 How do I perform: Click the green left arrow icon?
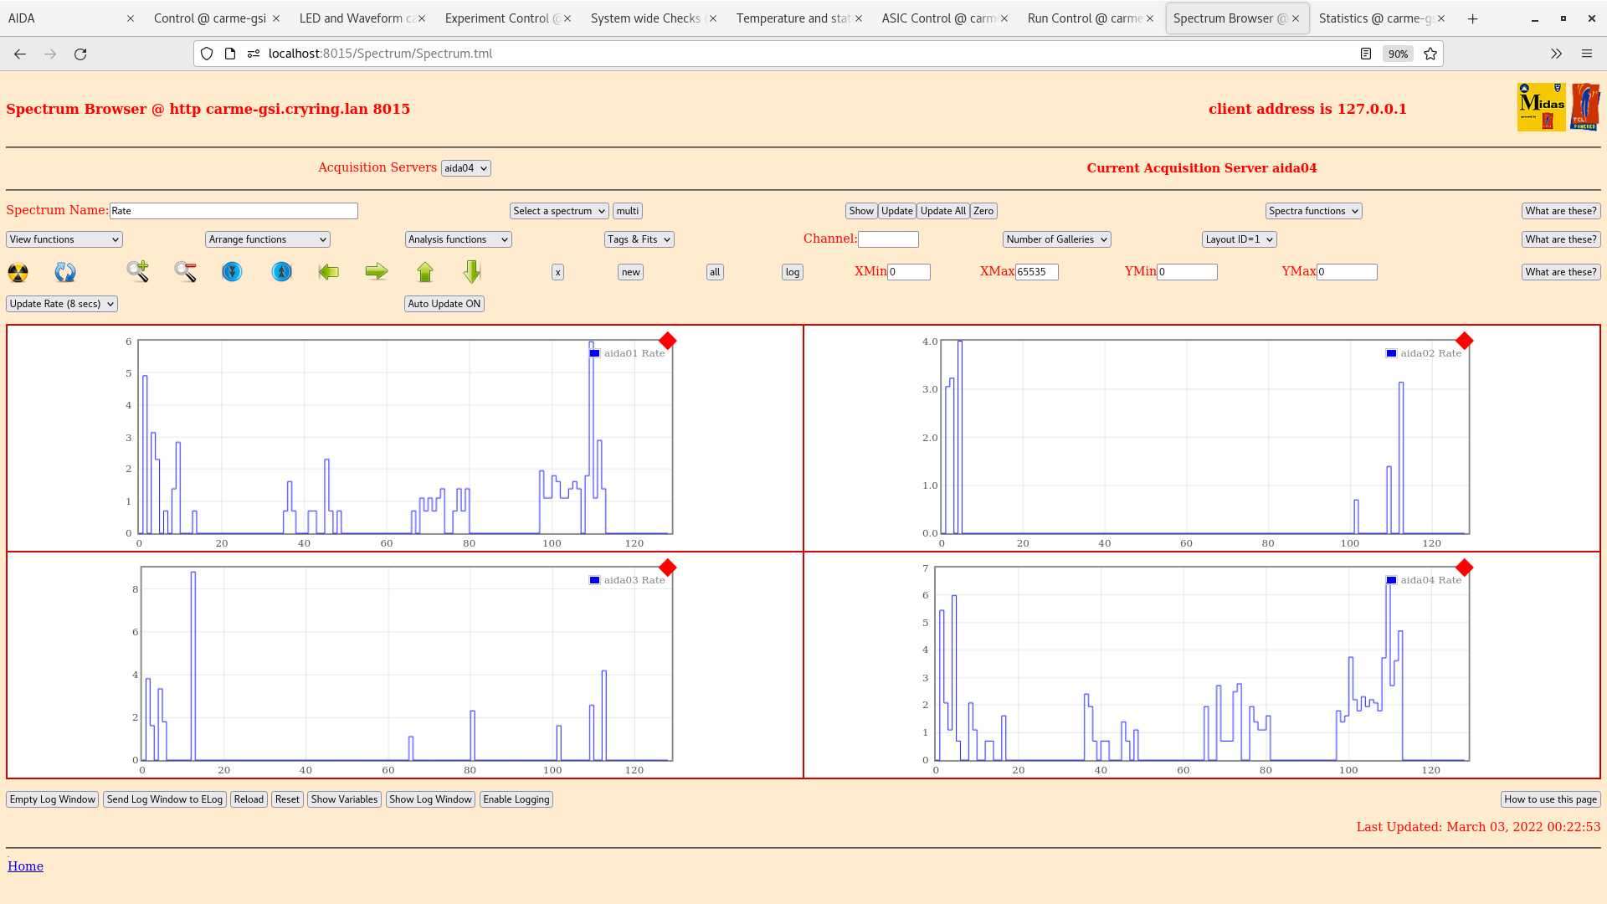coord(329,271)
